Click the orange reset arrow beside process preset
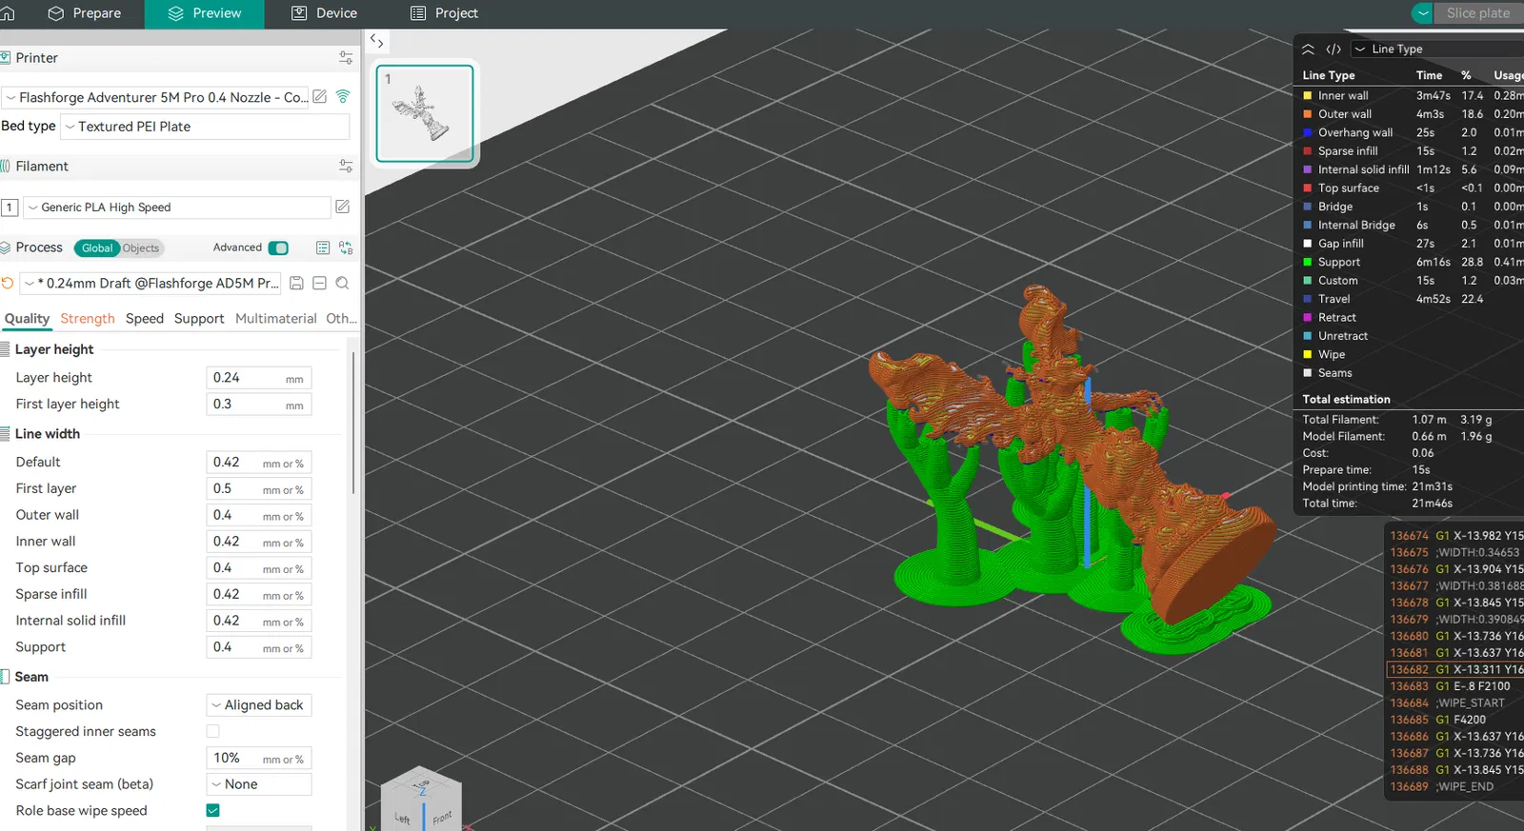The height and width of the screenshot is (831, 1524). pos(8,283)
